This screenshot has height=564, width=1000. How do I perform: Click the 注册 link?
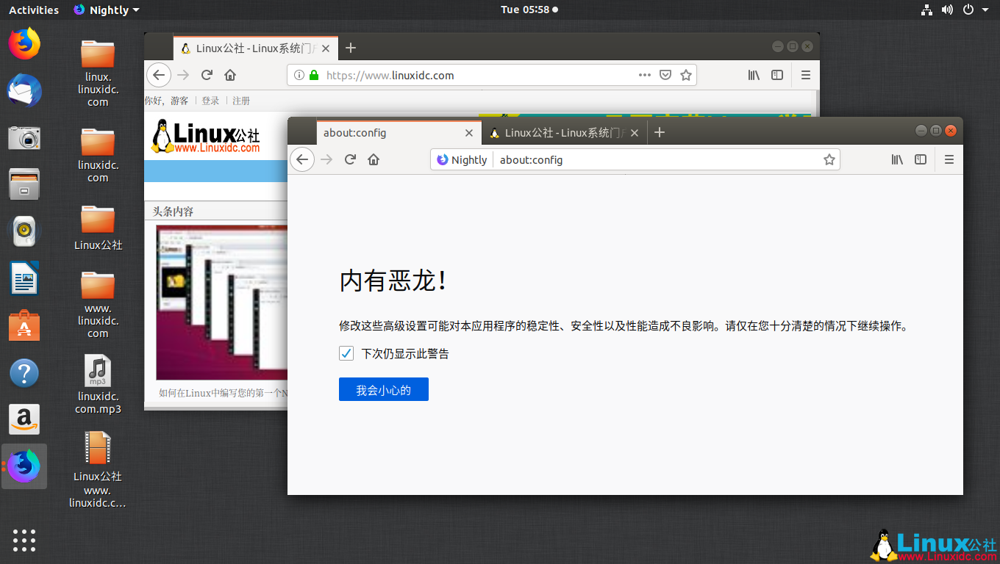tap(241, 101)
